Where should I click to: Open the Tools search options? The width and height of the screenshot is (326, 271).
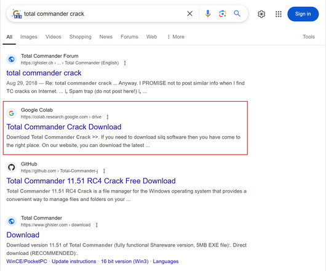(x=309, y=37)
